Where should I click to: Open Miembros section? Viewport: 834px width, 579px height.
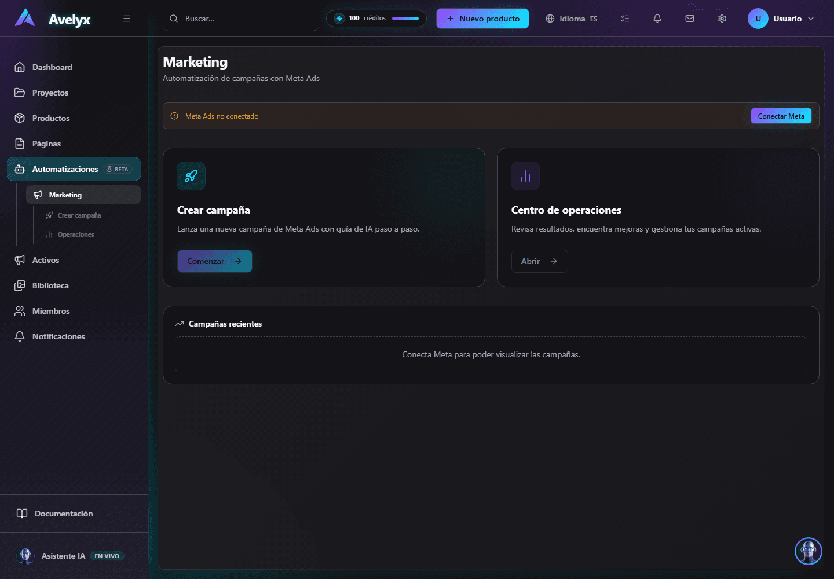74,311
